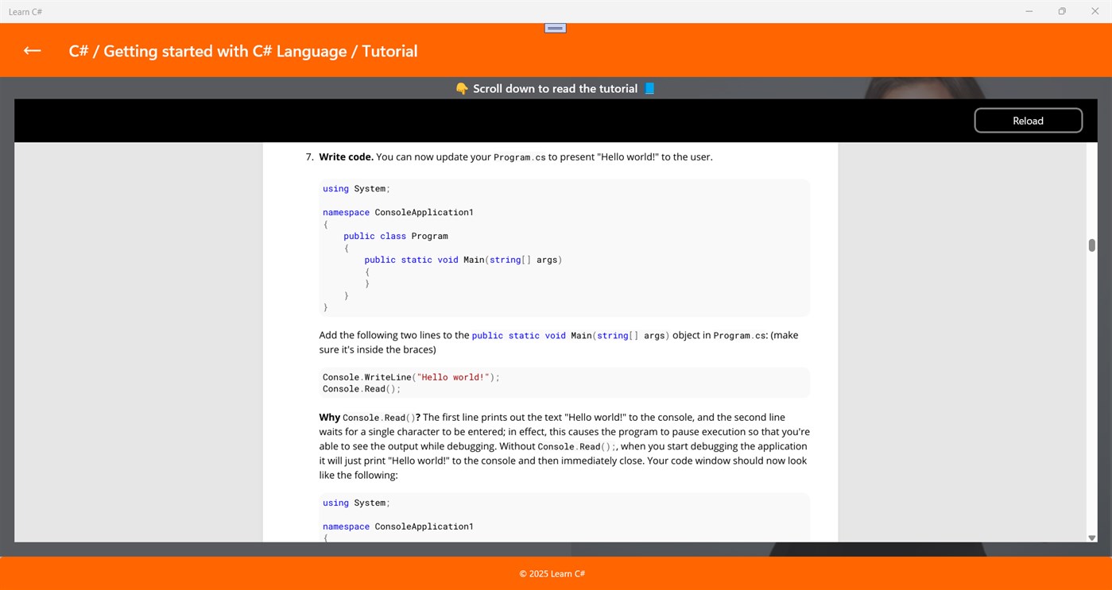
Task: Click the pointing finger emoji in the banner
Action: tap(462, 88)
